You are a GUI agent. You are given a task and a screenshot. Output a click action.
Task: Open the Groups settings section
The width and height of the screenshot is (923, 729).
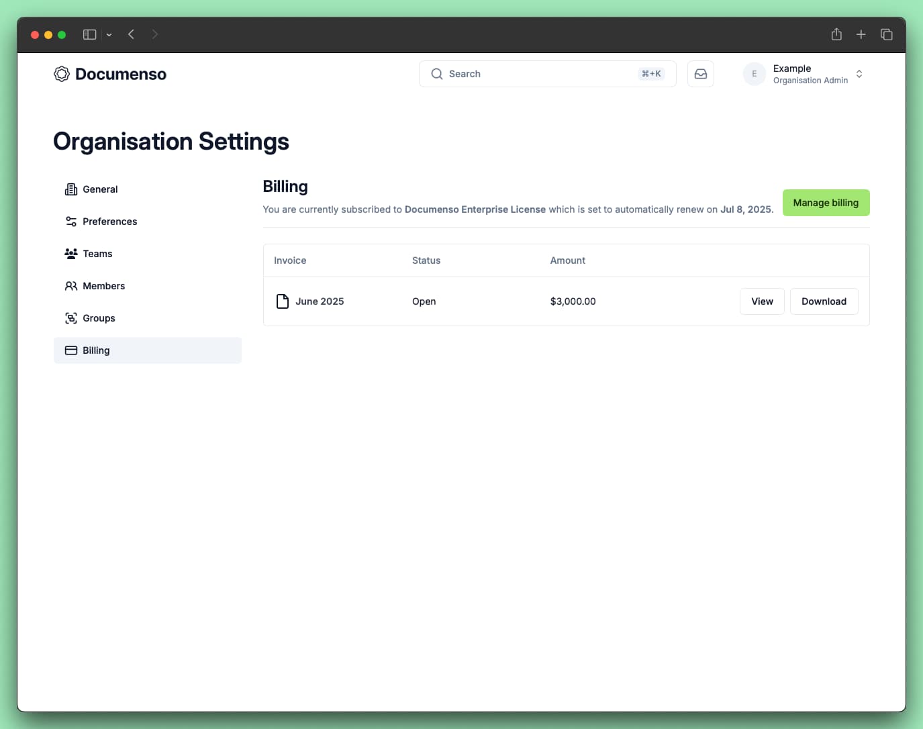(99, 318)
